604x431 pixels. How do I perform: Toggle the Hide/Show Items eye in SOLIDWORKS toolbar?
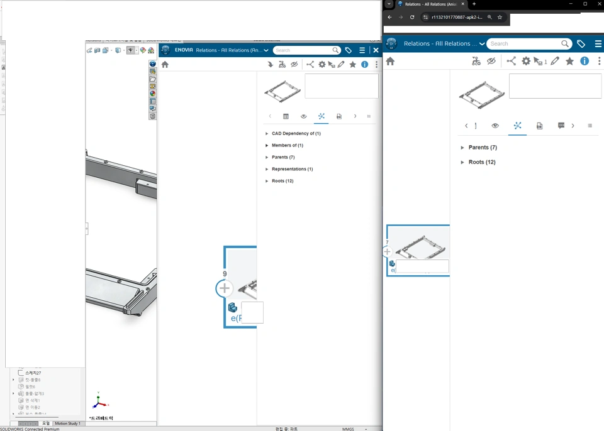(x=131, y=50)
